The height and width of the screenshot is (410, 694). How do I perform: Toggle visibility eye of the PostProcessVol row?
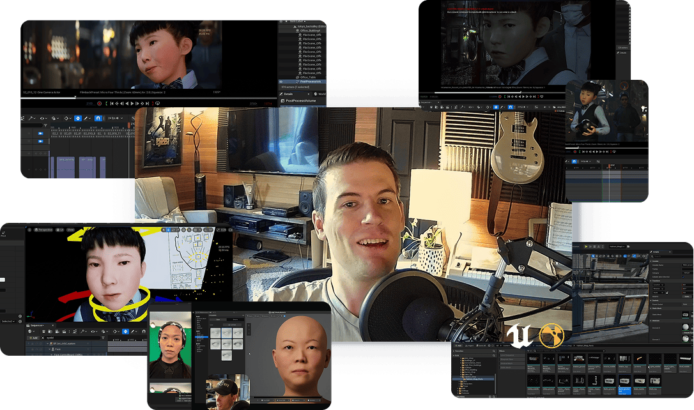[281, 81]
